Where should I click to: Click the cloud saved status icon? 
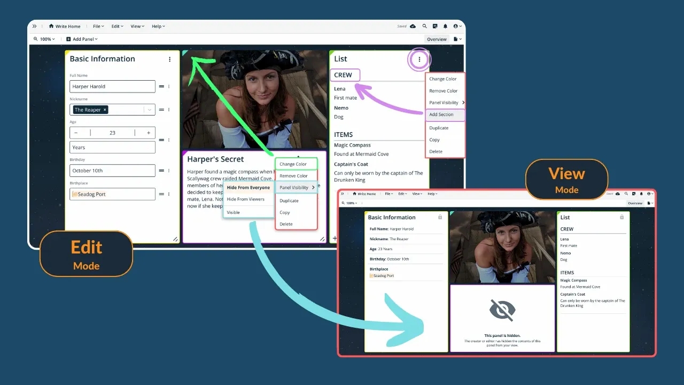point(413,26)
